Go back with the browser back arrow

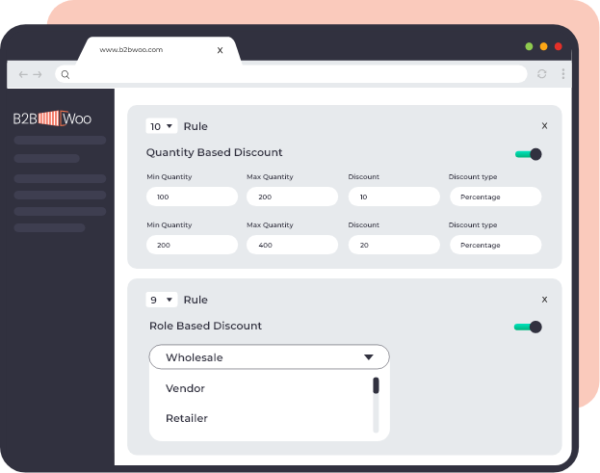pyautogui.click(x=23, y=74)
